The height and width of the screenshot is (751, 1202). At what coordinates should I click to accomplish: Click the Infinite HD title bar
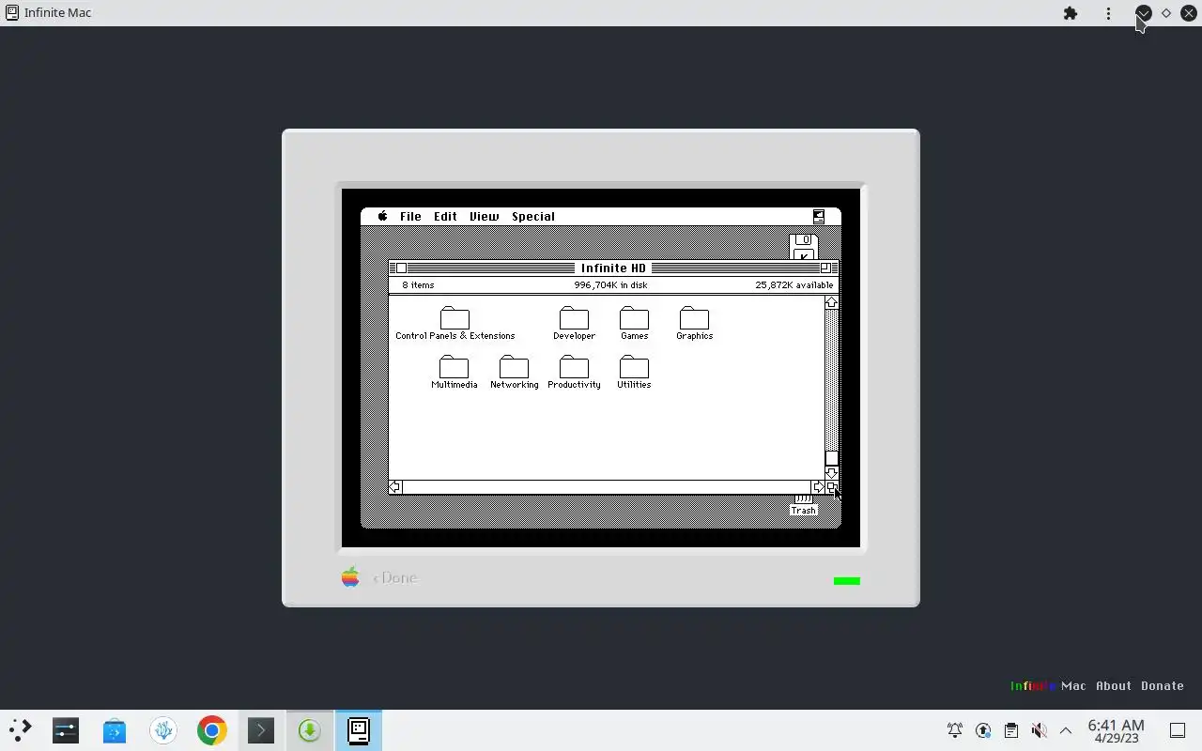tap(613, 268)
